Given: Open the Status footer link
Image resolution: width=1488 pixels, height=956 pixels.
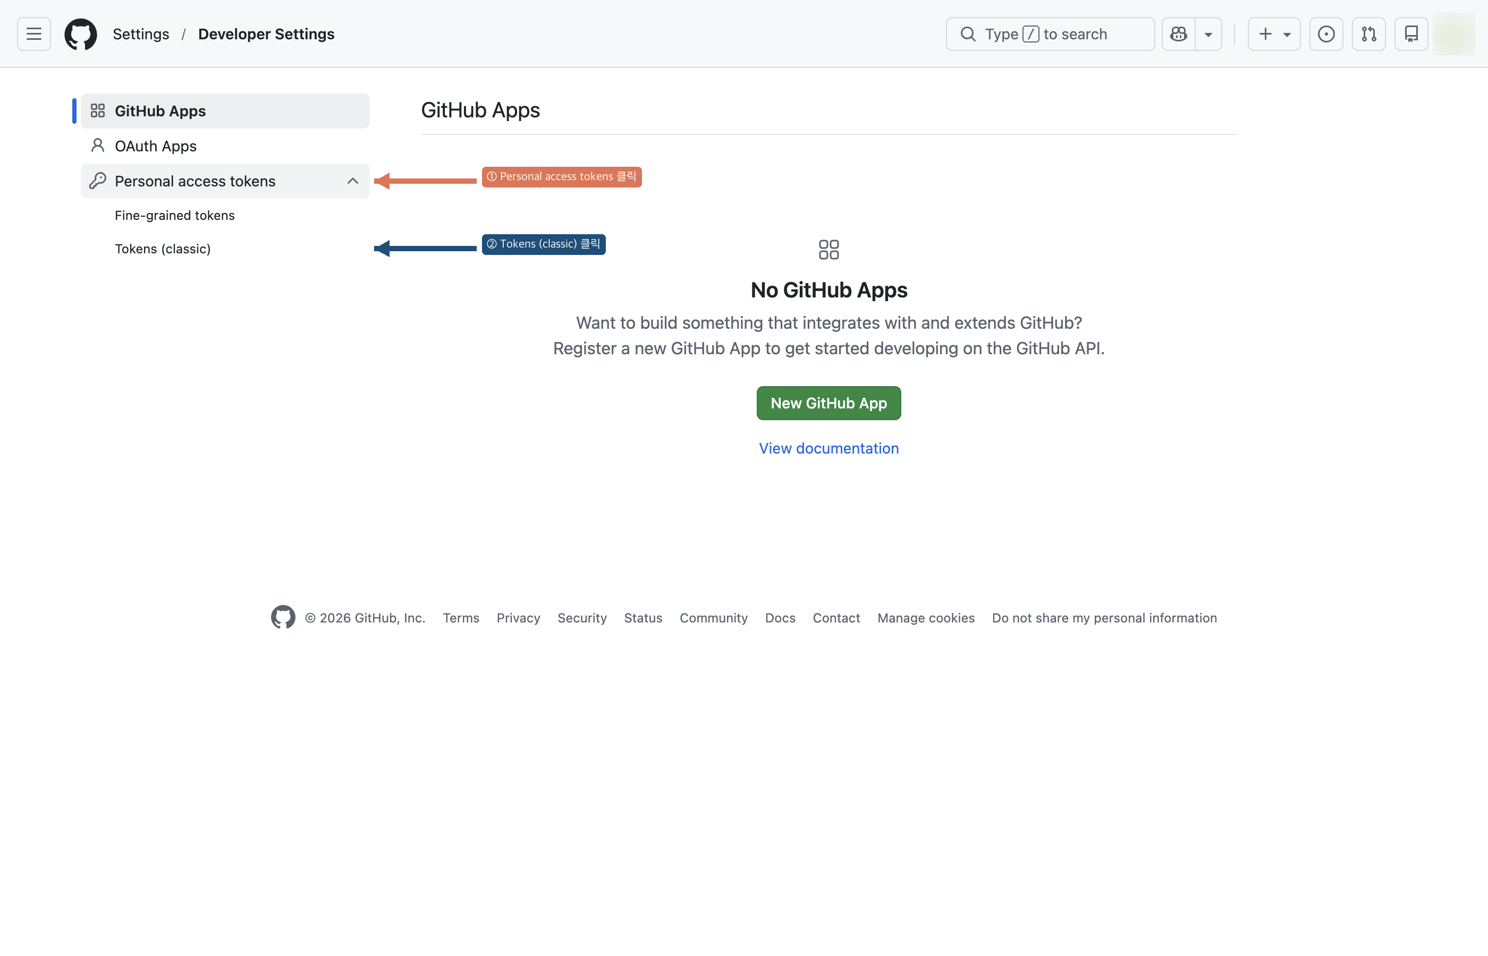Looking at the screenshot, I should (x=644, y=618).
